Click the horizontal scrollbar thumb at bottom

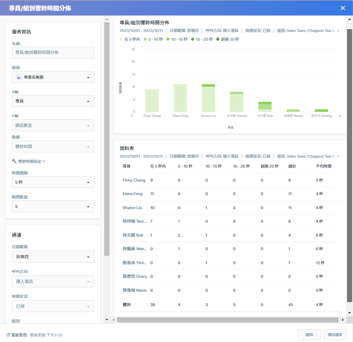pos(228,320)
